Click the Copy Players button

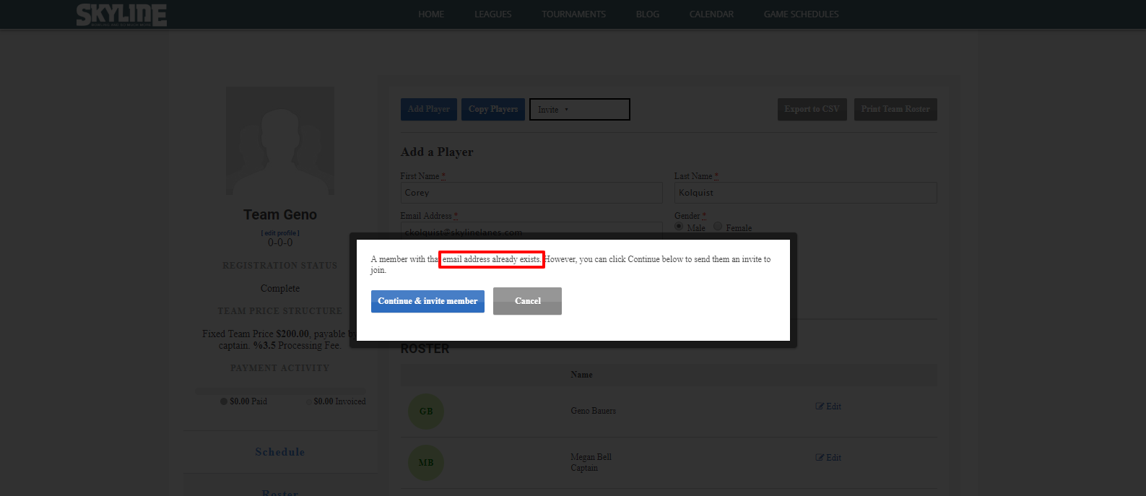coord(493,109)
